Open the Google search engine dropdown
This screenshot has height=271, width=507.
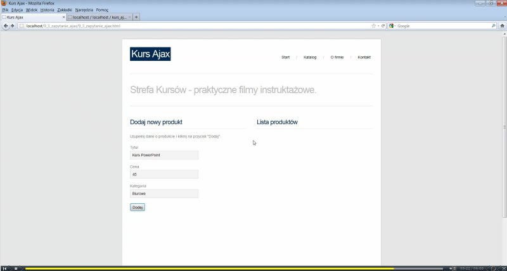[392, 26]
